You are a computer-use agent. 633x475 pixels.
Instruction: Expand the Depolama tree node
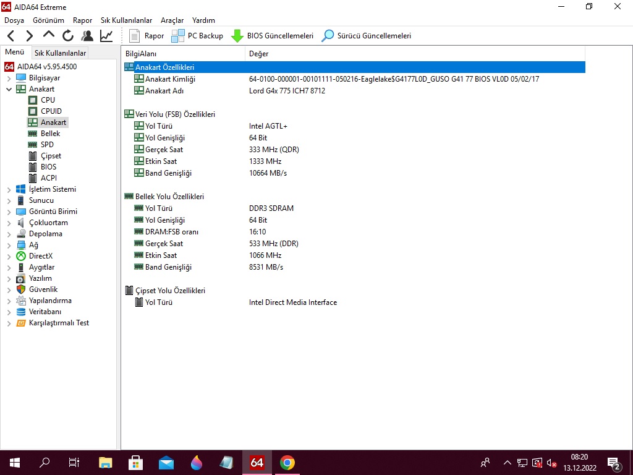(9, 234)
